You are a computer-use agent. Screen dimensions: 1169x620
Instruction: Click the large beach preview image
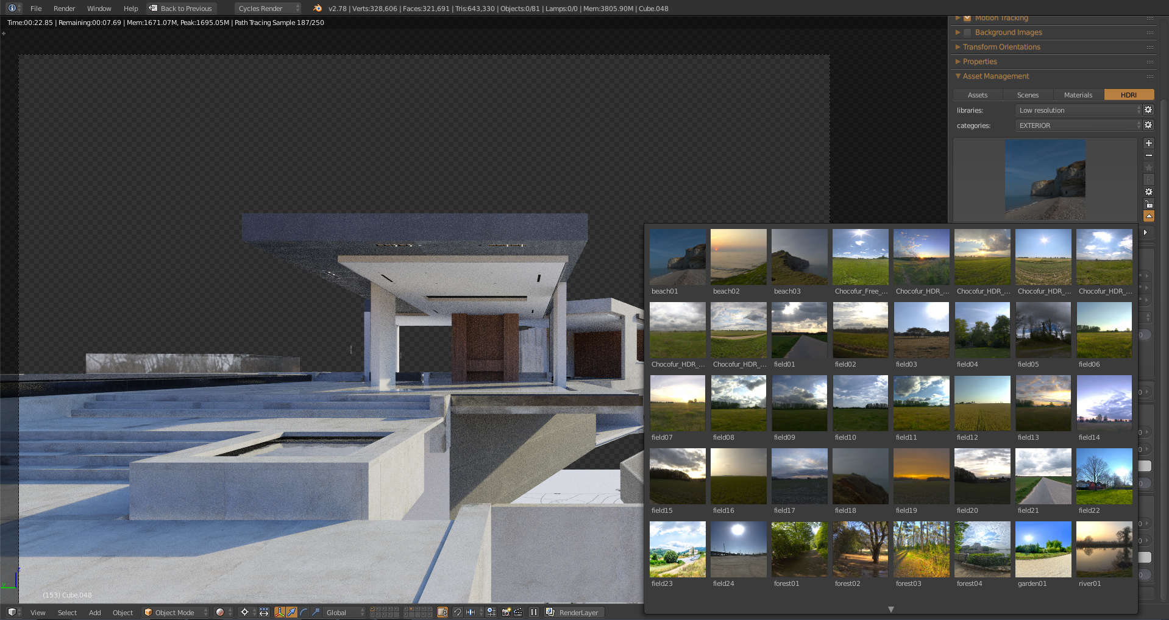click(x=1045, y=180)
